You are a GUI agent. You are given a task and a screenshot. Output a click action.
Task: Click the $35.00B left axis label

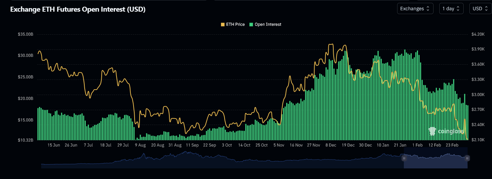click(25, 34)
